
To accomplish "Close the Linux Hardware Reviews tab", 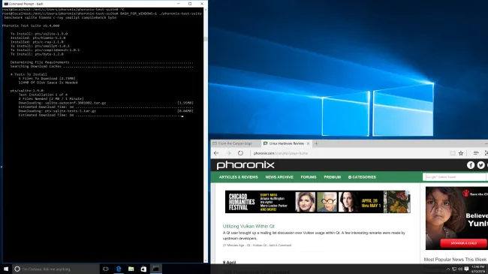I will (308, 143).
